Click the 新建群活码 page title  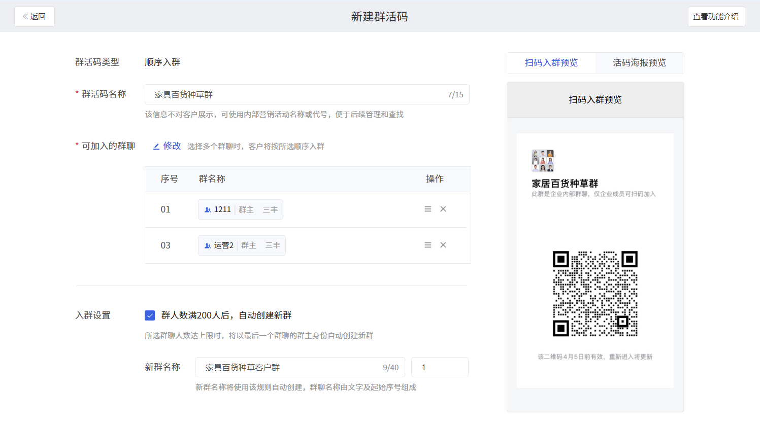[x=379, y=17]
